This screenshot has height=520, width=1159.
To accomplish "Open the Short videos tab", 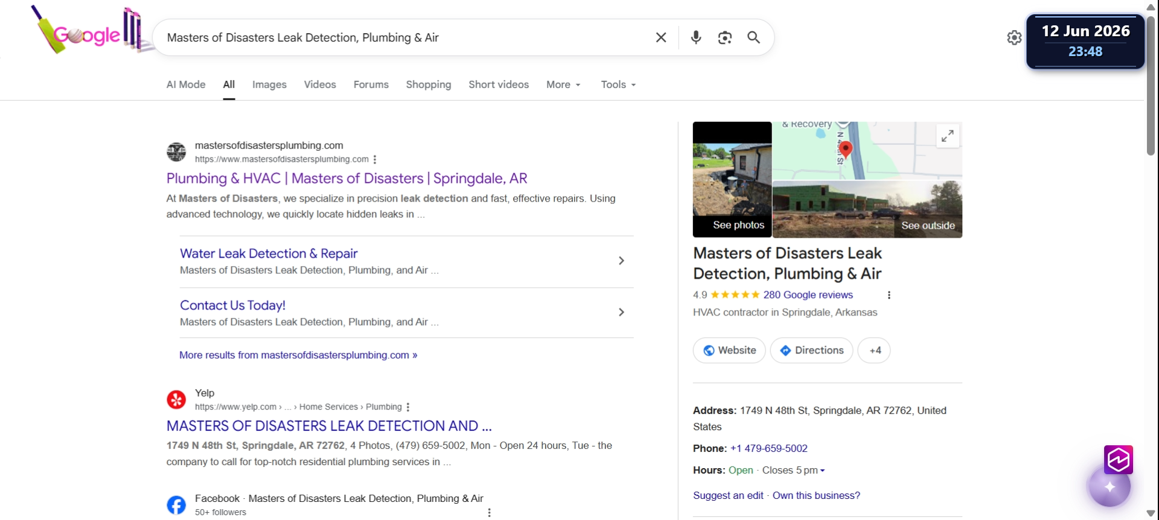I will click(x=499, y=84).
